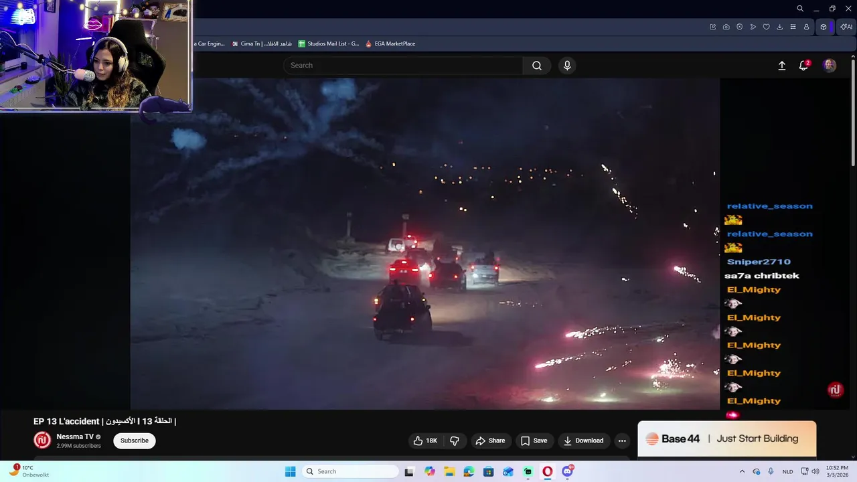The width and height of the screenshot is (857, 482).
Task: Click the Windows taskbar Search box
Action: [350, 471]
